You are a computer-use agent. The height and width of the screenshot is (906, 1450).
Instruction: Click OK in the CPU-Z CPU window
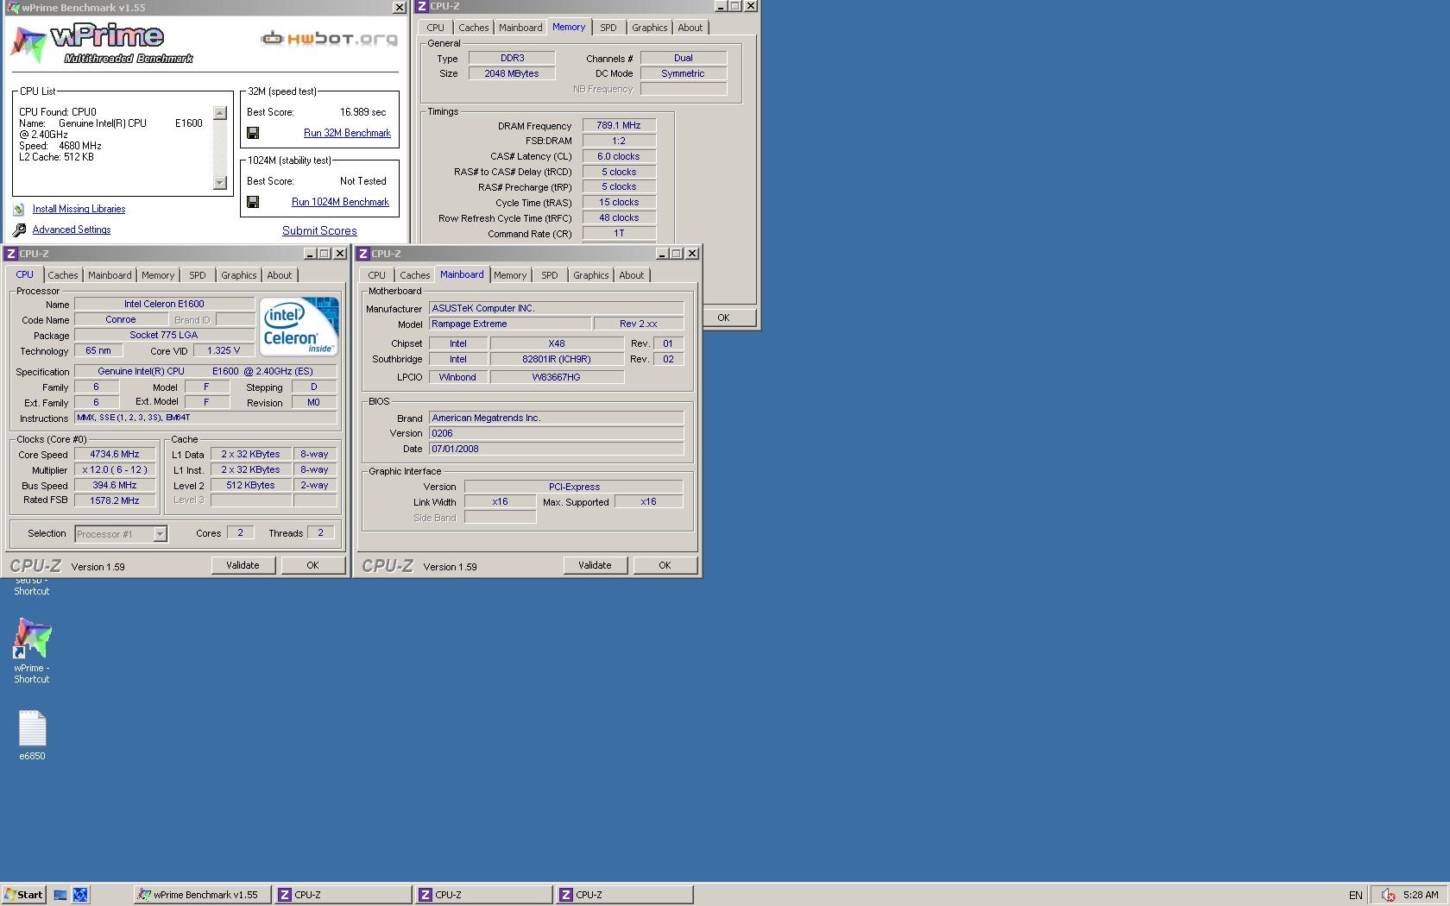312,565
